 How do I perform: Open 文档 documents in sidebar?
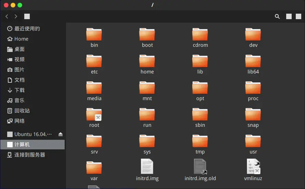pos(33,80)
